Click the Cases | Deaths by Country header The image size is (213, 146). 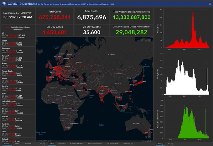pyautogui.click(x=18, y=28)
